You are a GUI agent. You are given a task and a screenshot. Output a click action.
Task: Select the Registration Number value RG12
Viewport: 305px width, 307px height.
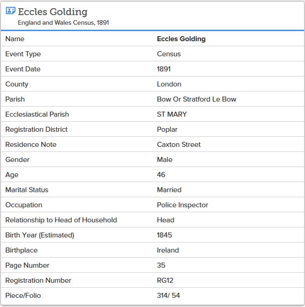[x=165, y=280]
